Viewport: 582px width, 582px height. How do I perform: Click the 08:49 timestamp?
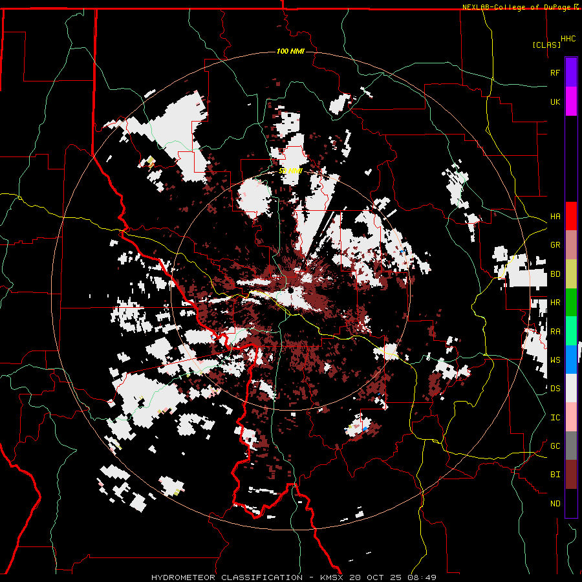pos(421,577)
